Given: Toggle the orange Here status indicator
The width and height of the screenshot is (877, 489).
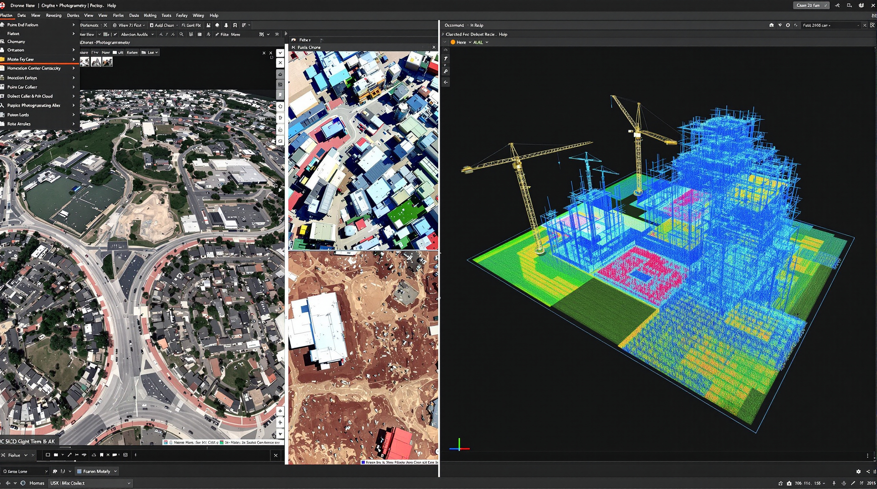Looking at the screenshot, I should tap(453, 42).
